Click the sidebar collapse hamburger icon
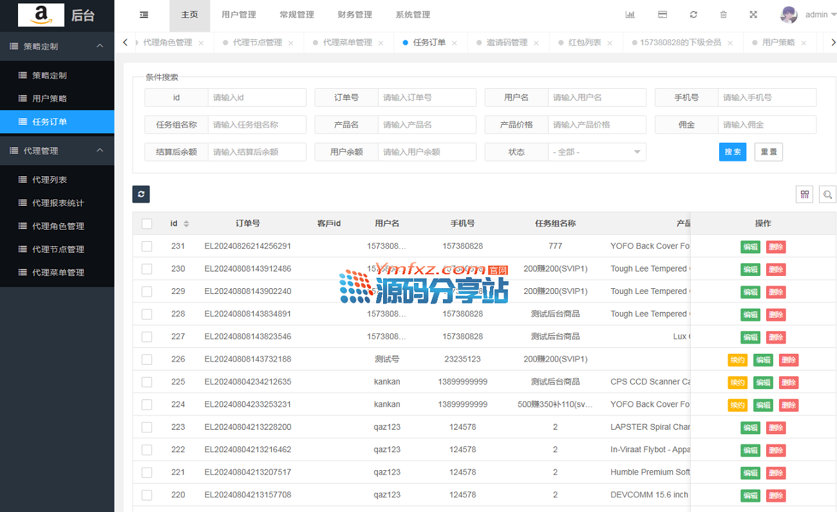Image resolution: width=837 pixels, height=512 pixels. (144, 15)
